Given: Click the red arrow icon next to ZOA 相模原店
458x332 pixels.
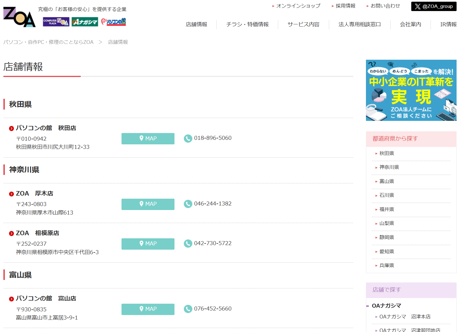Looking at the screenshot, I should point(11,234).
